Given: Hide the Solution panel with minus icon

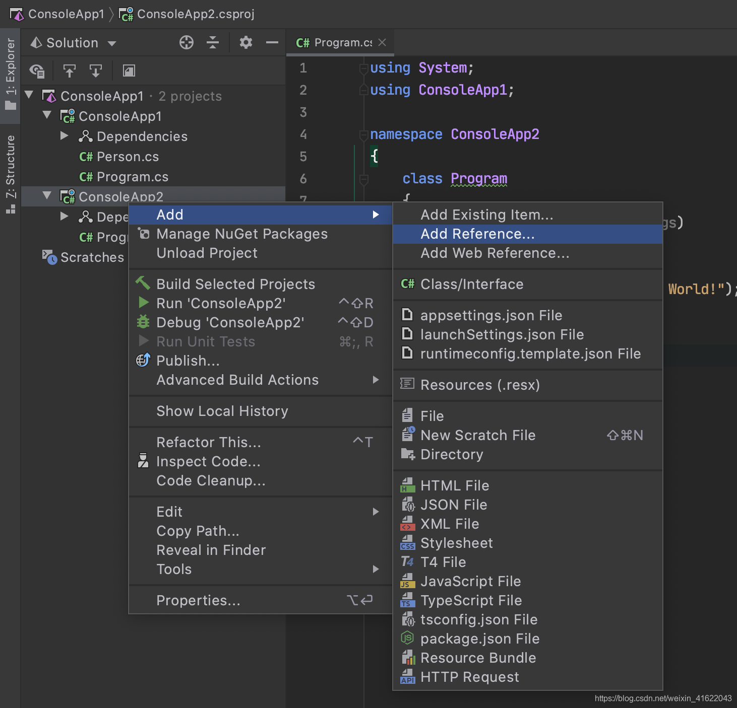Looking at the screenshot, I should tap(272, 42).
